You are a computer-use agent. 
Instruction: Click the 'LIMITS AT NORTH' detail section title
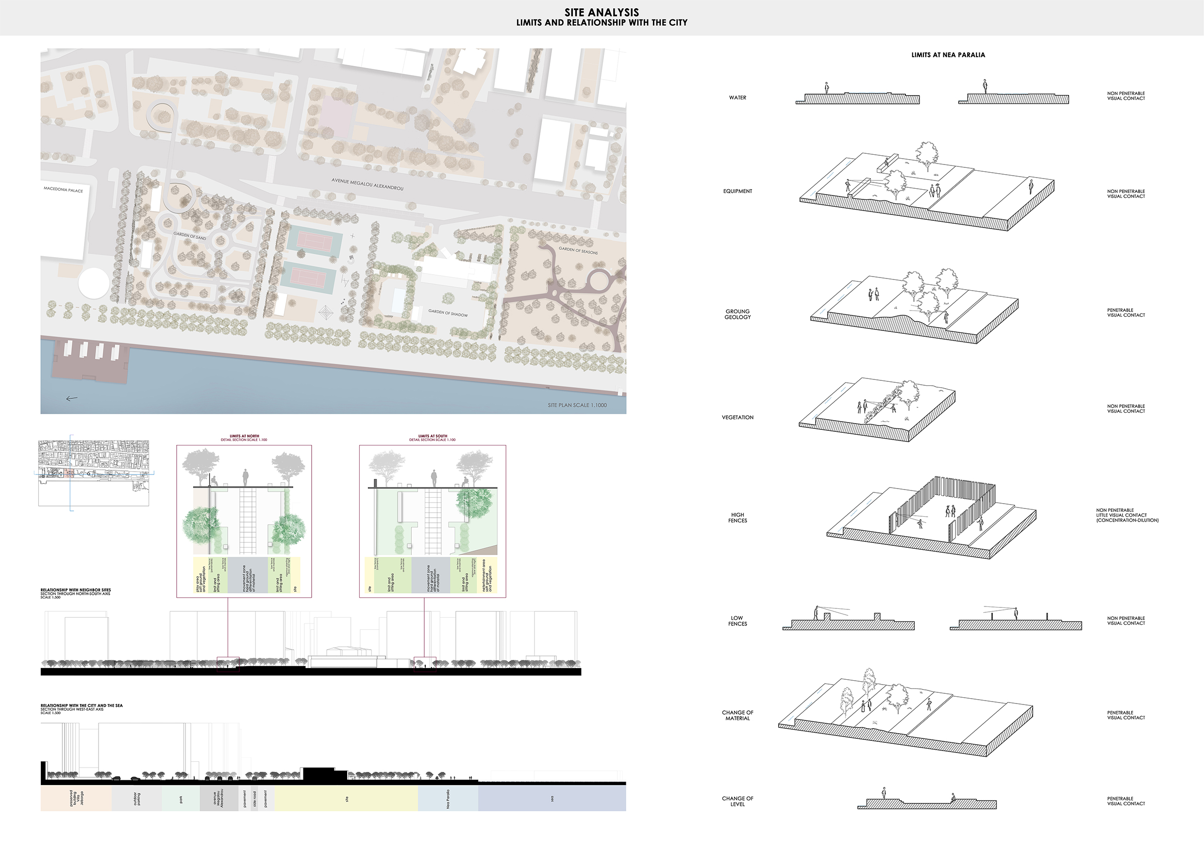coord(244,436)
